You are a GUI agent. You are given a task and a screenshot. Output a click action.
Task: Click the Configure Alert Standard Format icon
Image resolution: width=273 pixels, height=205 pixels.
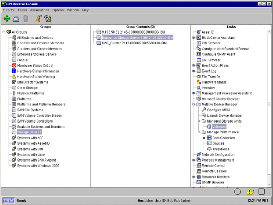(199, 49)
